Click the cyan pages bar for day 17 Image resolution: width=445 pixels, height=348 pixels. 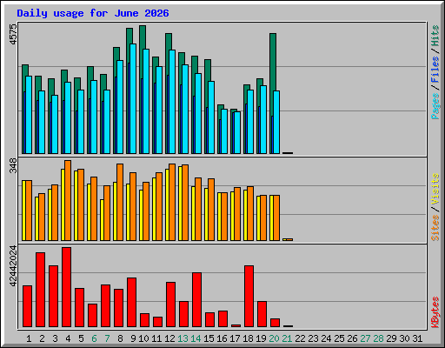coord(237,132)
